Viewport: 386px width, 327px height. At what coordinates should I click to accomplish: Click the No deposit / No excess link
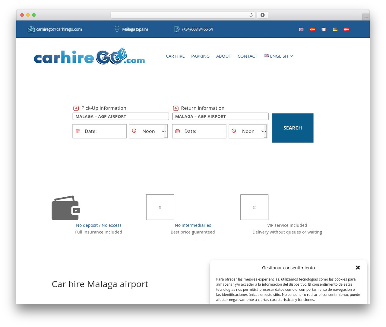(x=99, y=225)
